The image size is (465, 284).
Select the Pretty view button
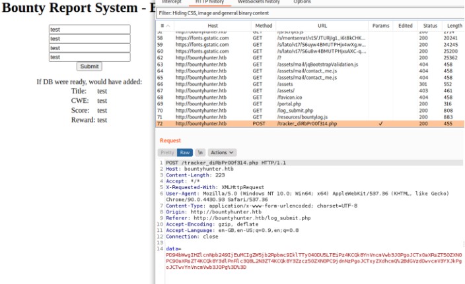click(x=167, y=153)
